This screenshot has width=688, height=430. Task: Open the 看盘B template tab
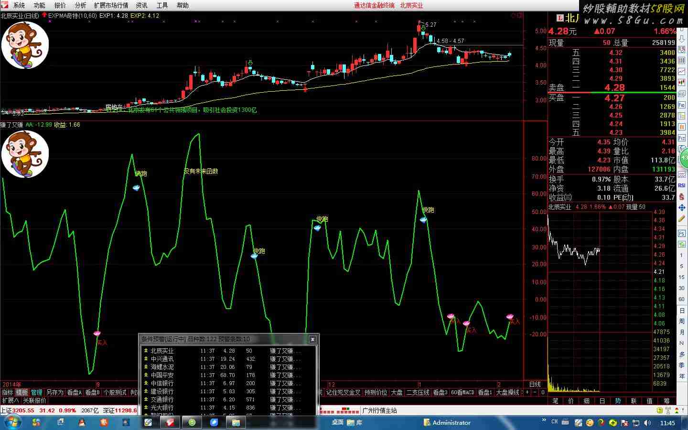coord(93,392)
